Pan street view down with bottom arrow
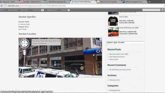 point(24,46)
